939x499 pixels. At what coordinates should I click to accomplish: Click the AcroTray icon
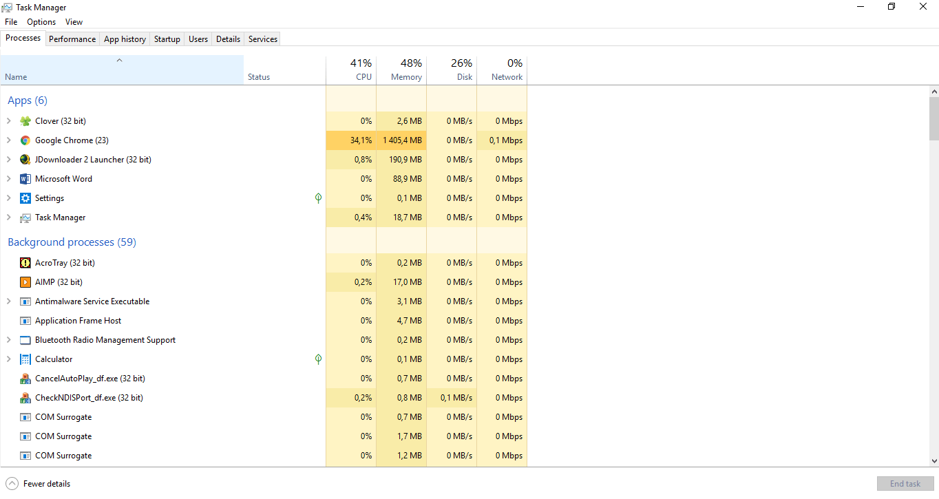(x=25, y=262)
